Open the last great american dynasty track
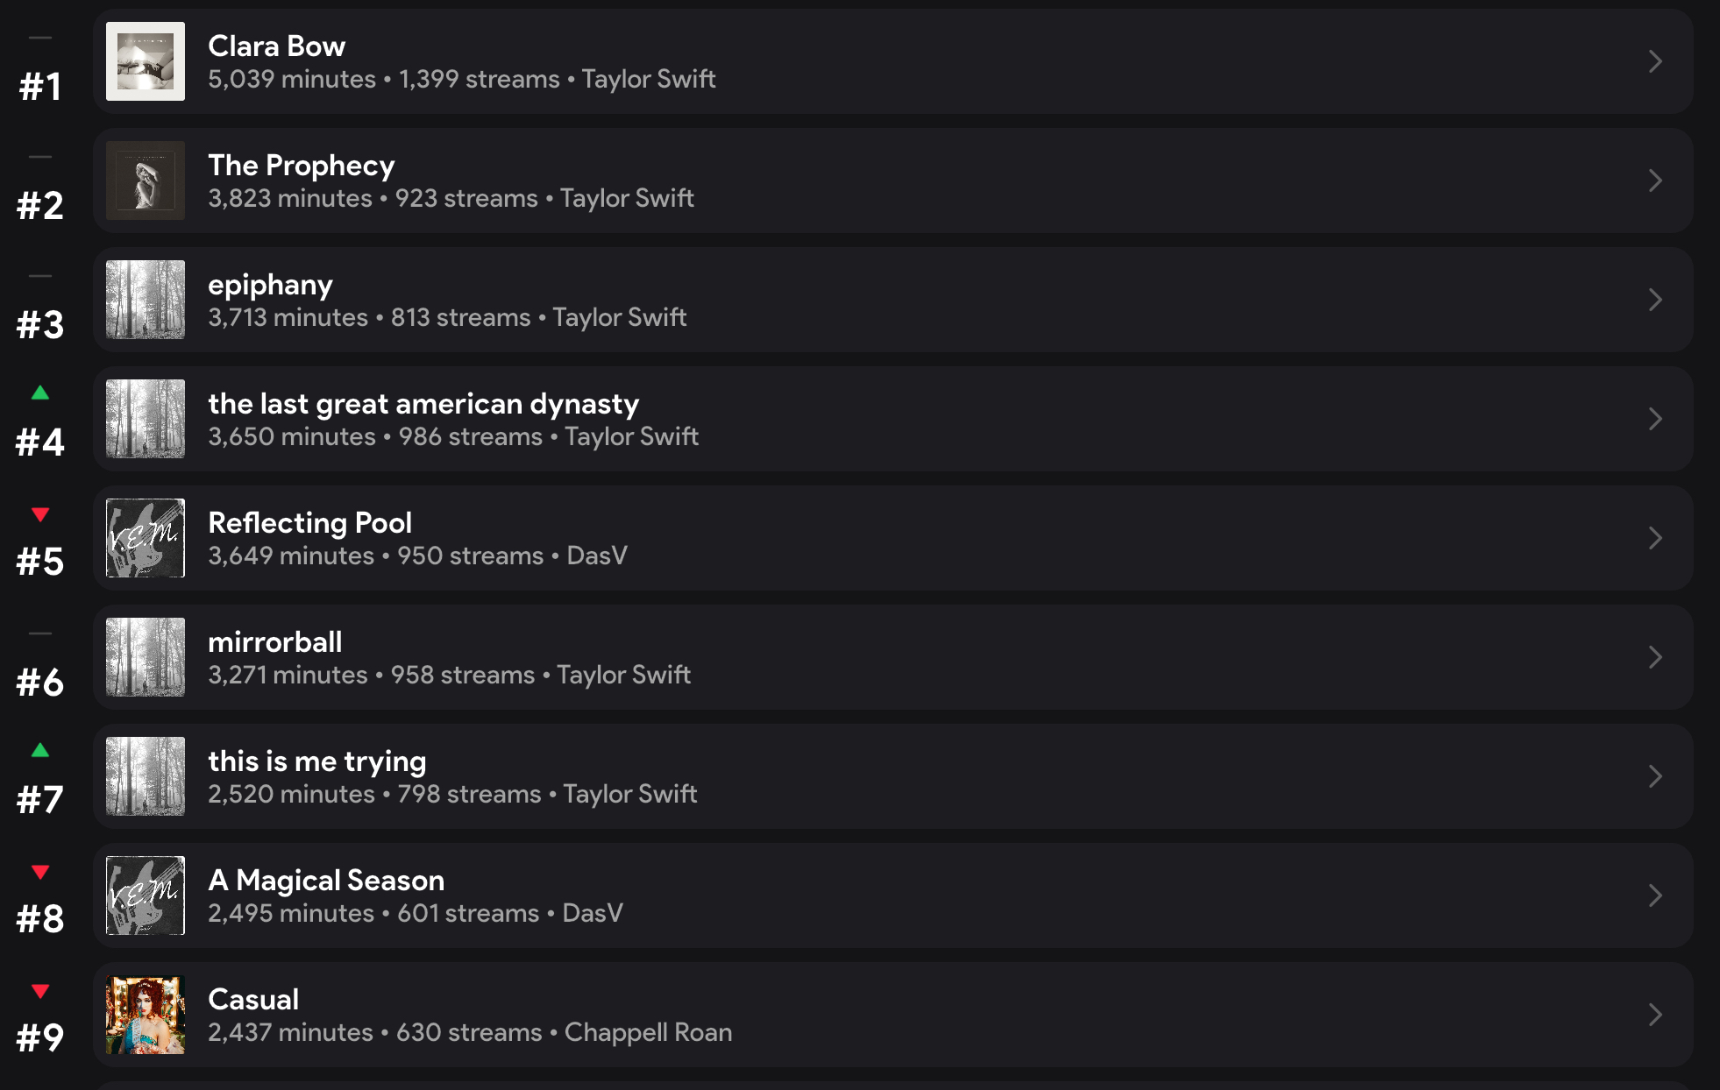The image size is (1720, 1090). tap(423, 404)
